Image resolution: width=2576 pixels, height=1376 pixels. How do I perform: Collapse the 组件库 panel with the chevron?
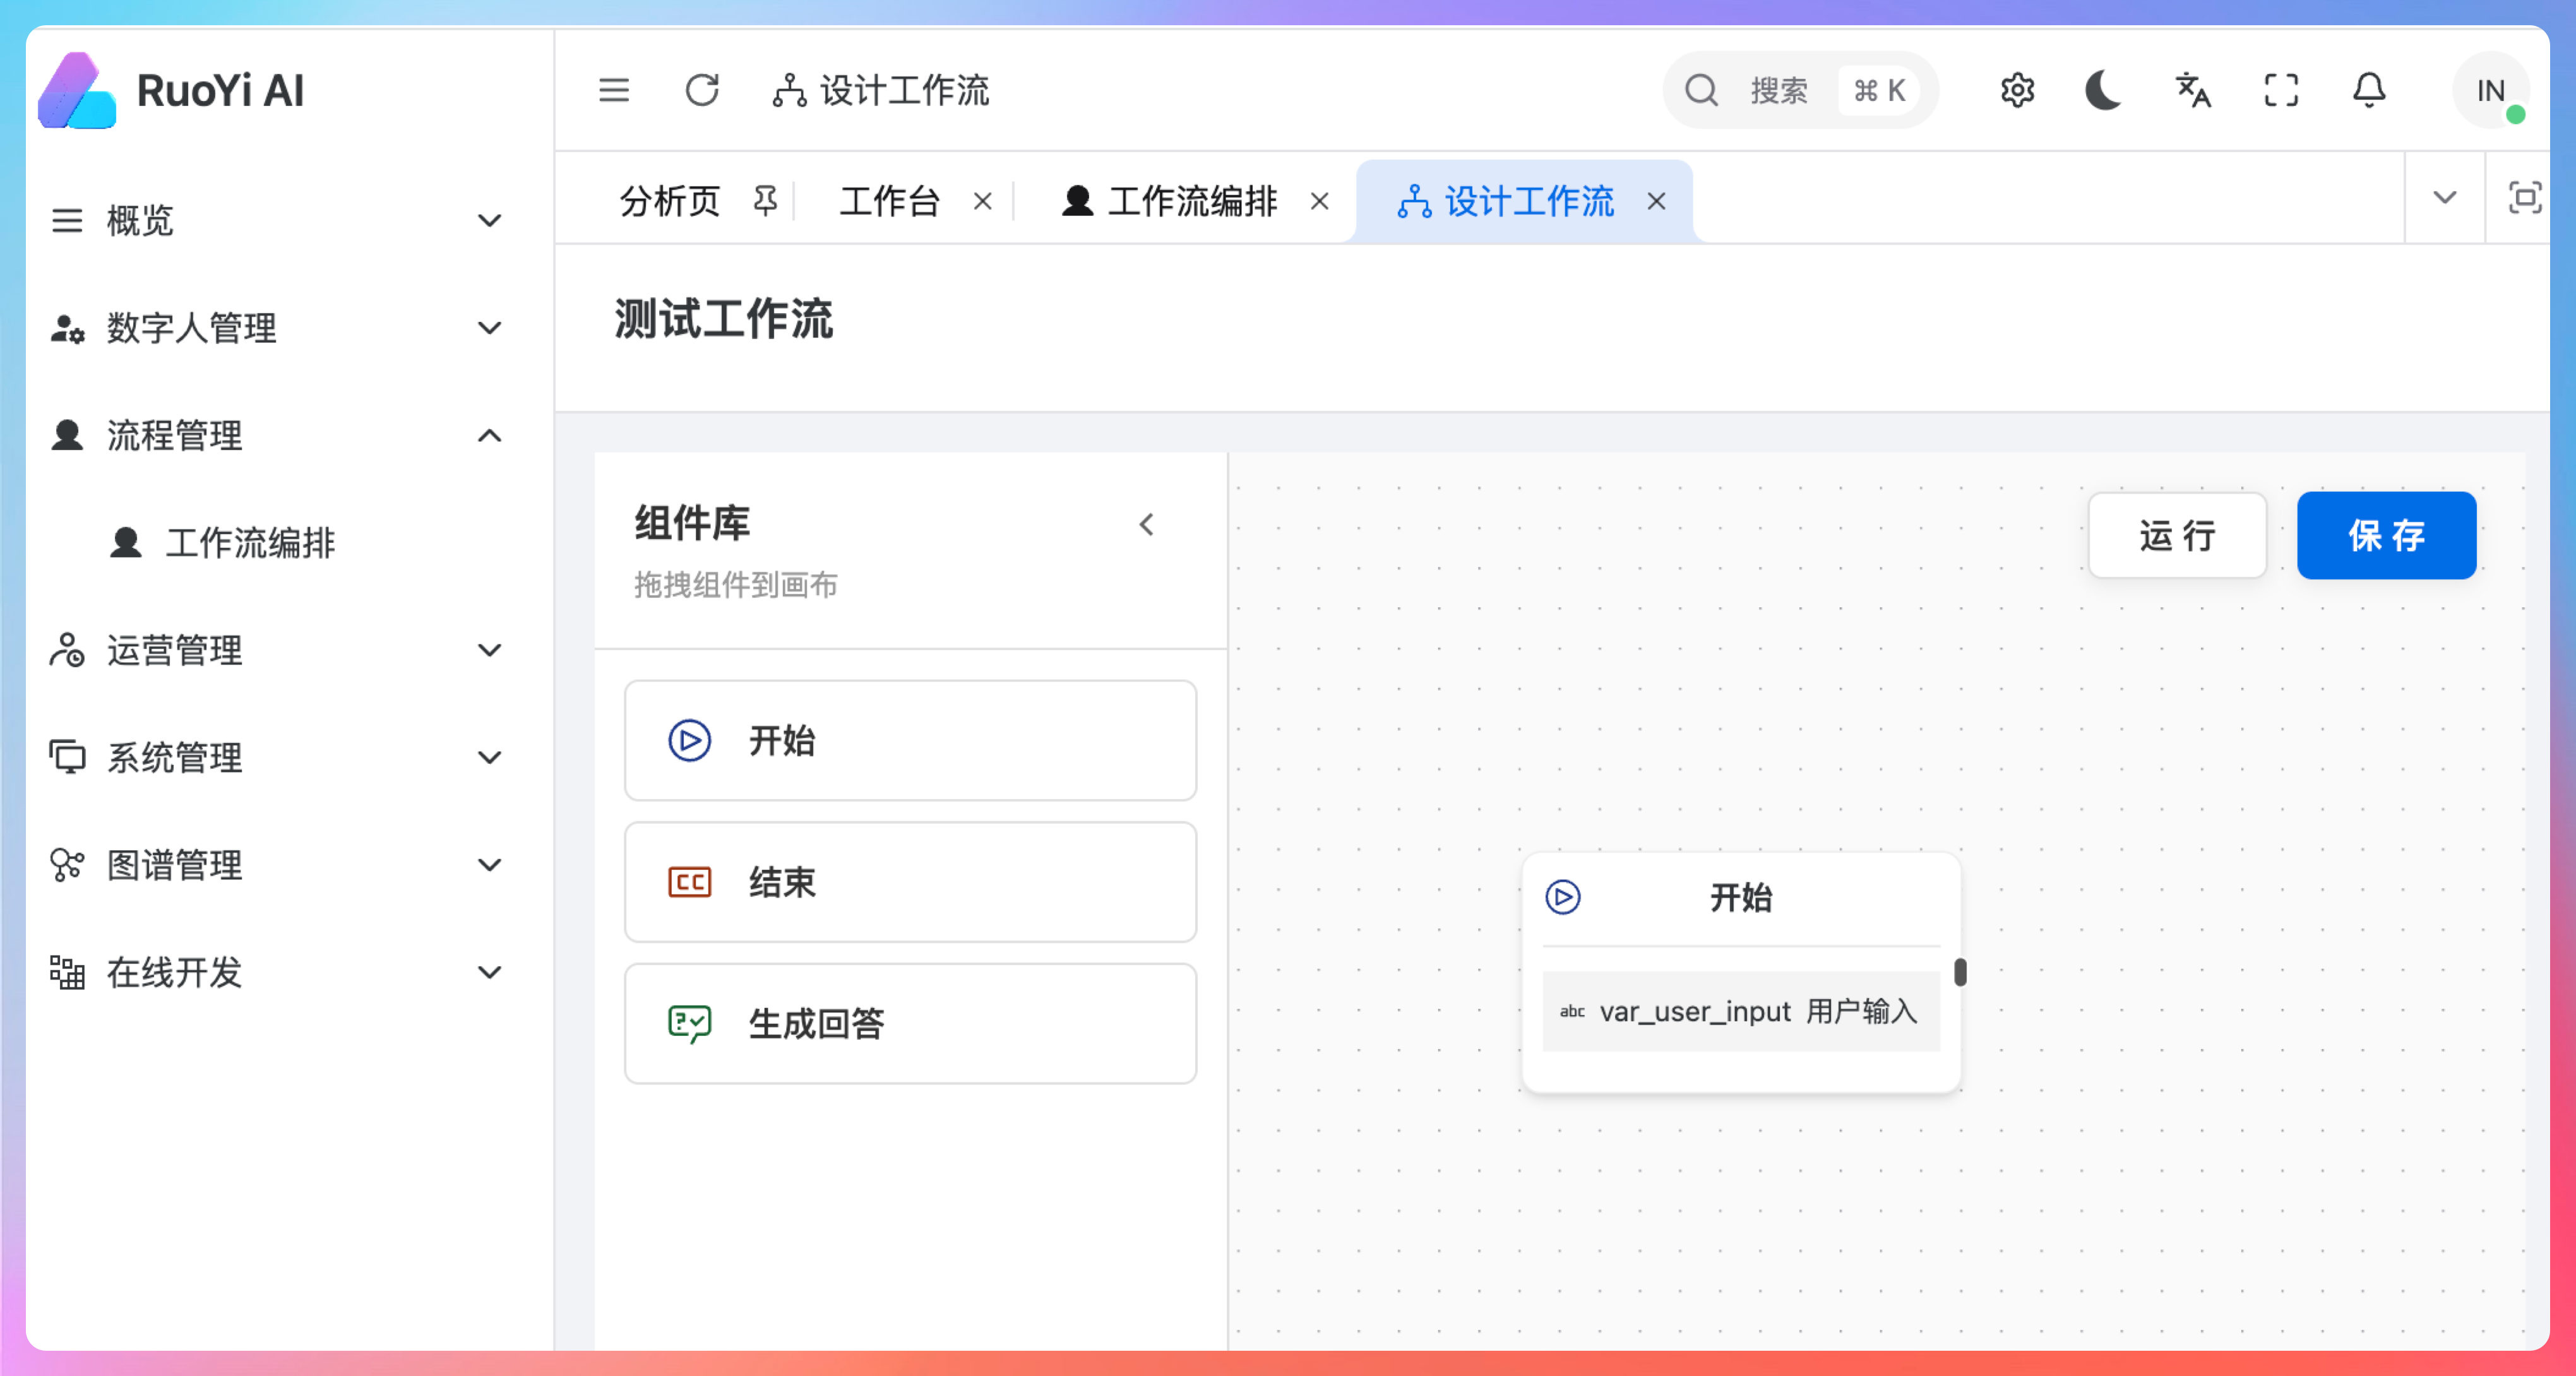1147,524
